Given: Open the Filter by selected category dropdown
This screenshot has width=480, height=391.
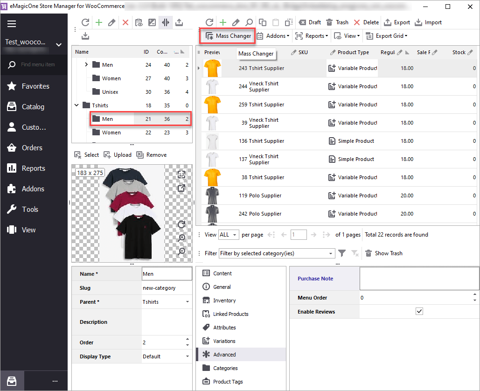Looking at the screenshot, I should 277,253.
